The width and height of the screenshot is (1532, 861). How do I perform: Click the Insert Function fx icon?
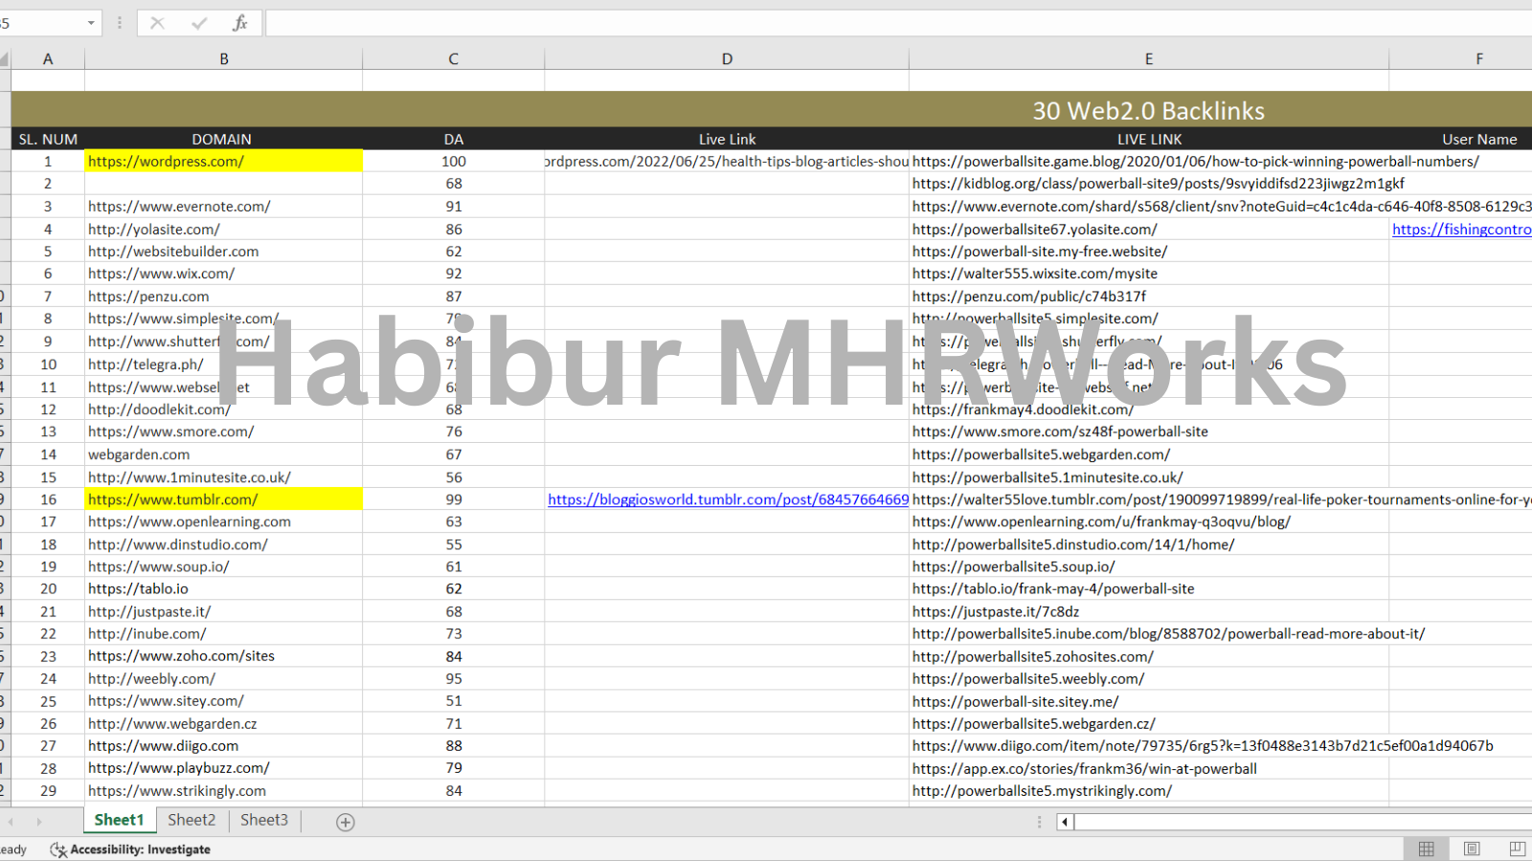(x=239, y=23)
